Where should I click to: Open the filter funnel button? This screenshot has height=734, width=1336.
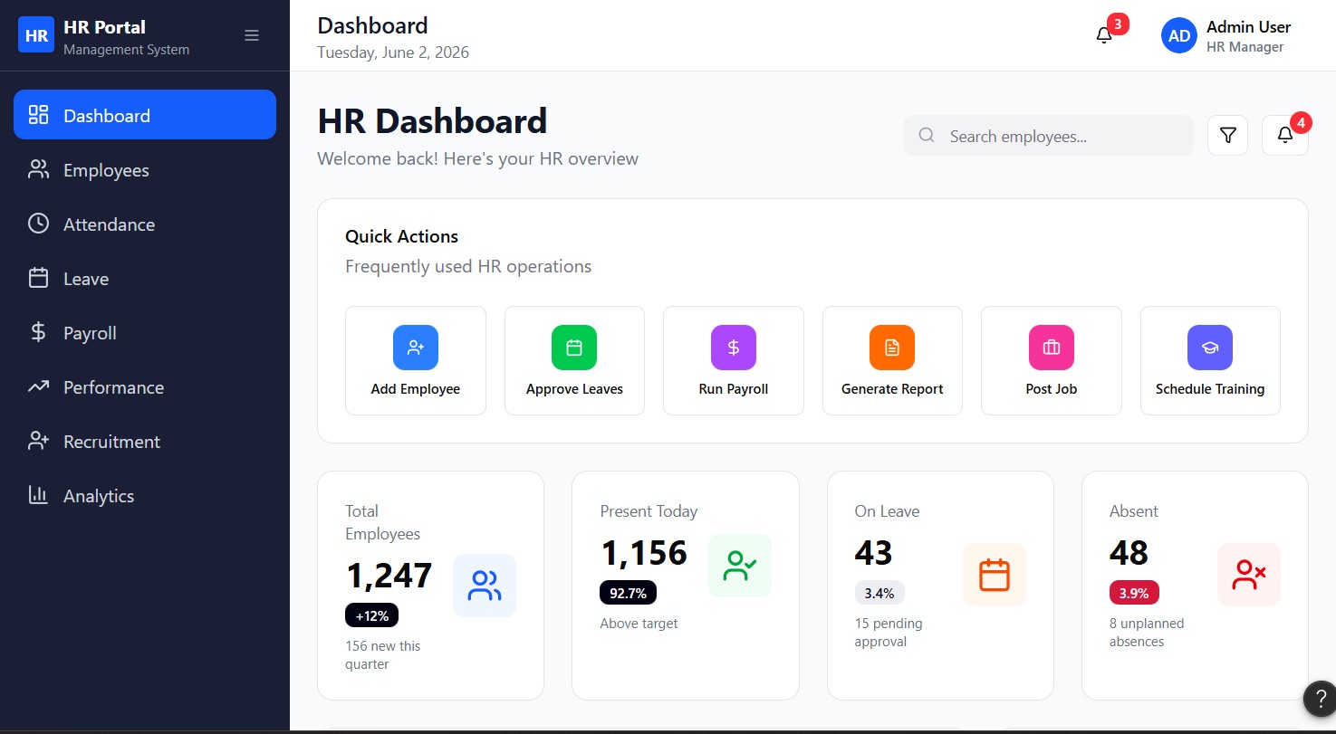click(x=1227, y=136)
